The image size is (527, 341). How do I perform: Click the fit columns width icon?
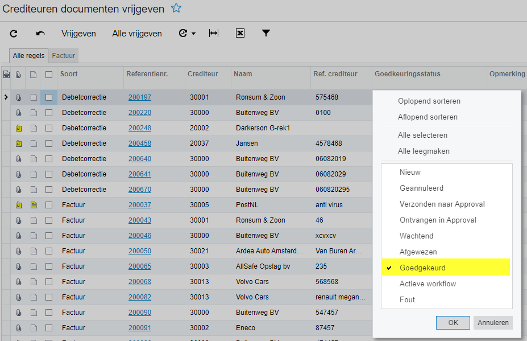214,33
